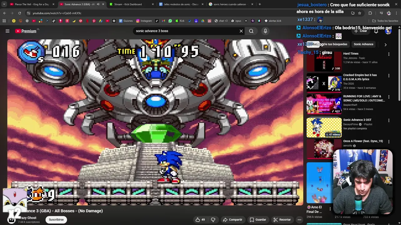Screen dimensions: 401x225
Task: Click the Recortar clip button
Action: point(282,220)
